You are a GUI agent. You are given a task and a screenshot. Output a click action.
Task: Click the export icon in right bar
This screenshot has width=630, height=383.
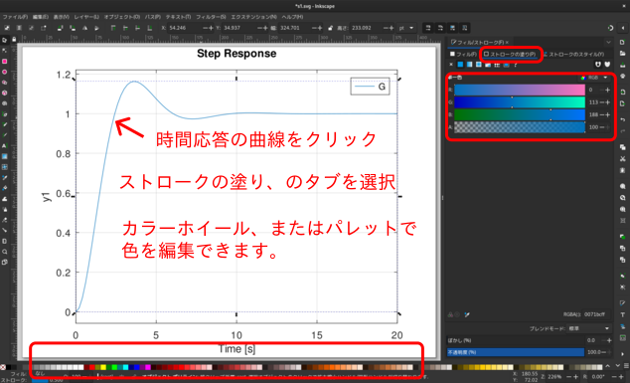(622, 103)
